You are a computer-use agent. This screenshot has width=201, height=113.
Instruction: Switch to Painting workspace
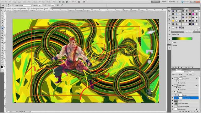[172, 2]
